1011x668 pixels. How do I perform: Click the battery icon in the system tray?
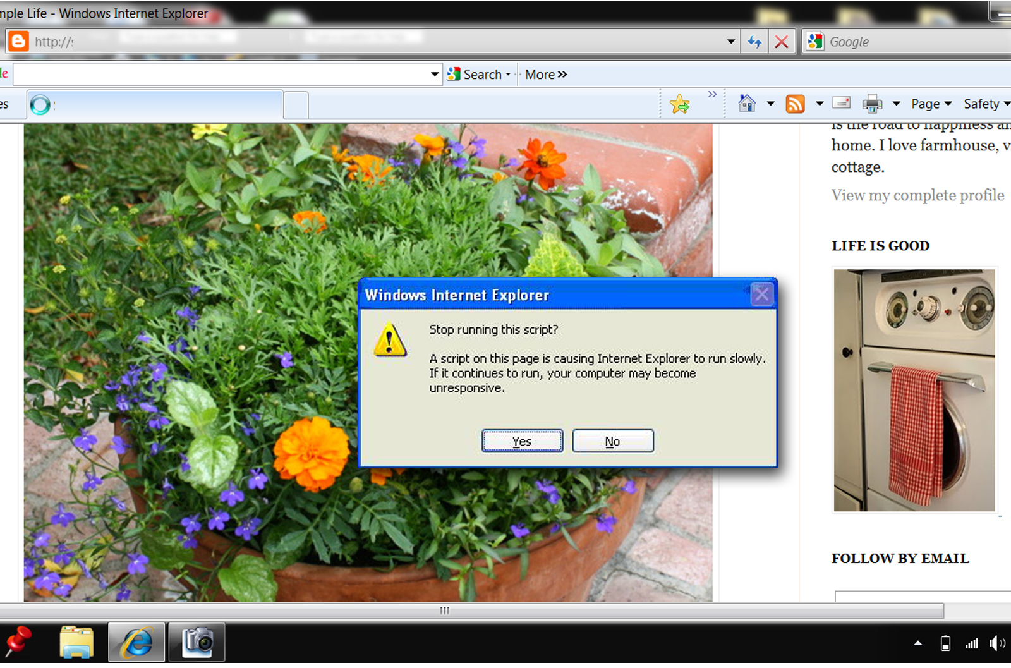[945, 643]
